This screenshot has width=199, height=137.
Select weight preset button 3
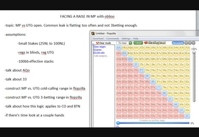pyautogui.click(x=194, y=43)
